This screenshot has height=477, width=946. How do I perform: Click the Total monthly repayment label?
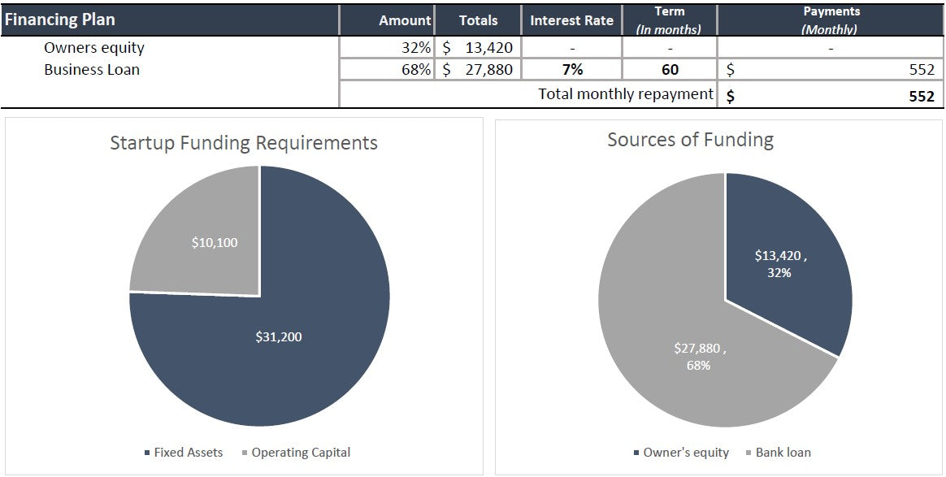click(625, 94)
